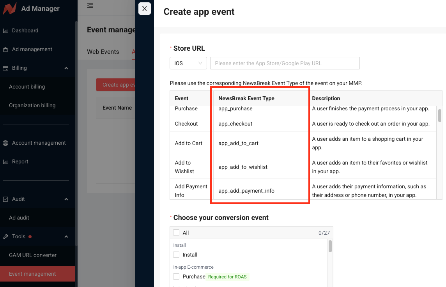Collapse sidebar using the menu fold icon
The width and height of the screenshot is (446, 287).
click(x=90, y=5)
